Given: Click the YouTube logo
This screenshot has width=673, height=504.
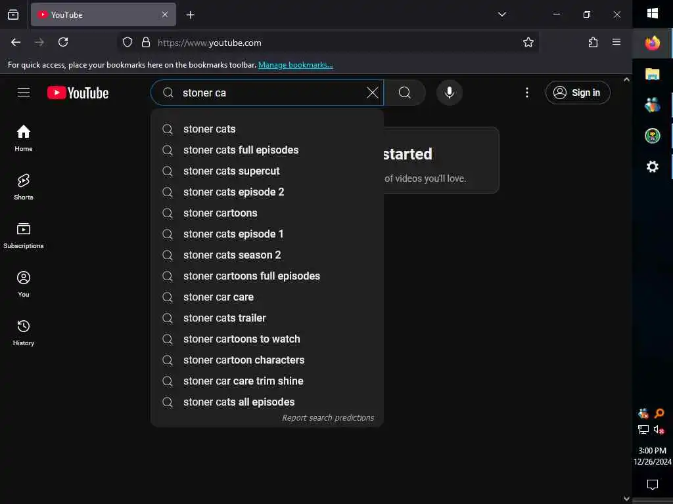Looking at the screenshot, I should coord(78,93).
